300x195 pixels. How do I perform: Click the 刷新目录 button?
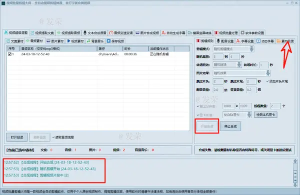(39, 137)
